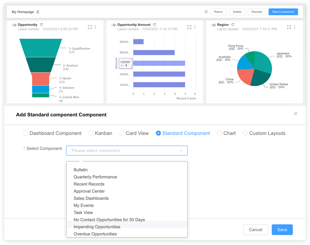The height and width of the screenshot is (245, 310).
Task: Select the Dashboard Component radio option
Action: [x=26, y=133]
